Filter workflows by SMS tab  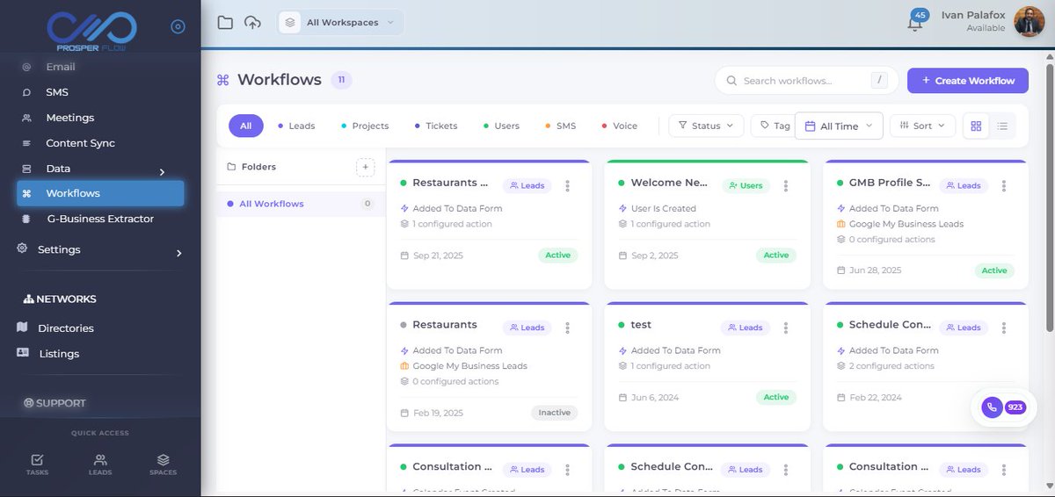pos(561,126)
